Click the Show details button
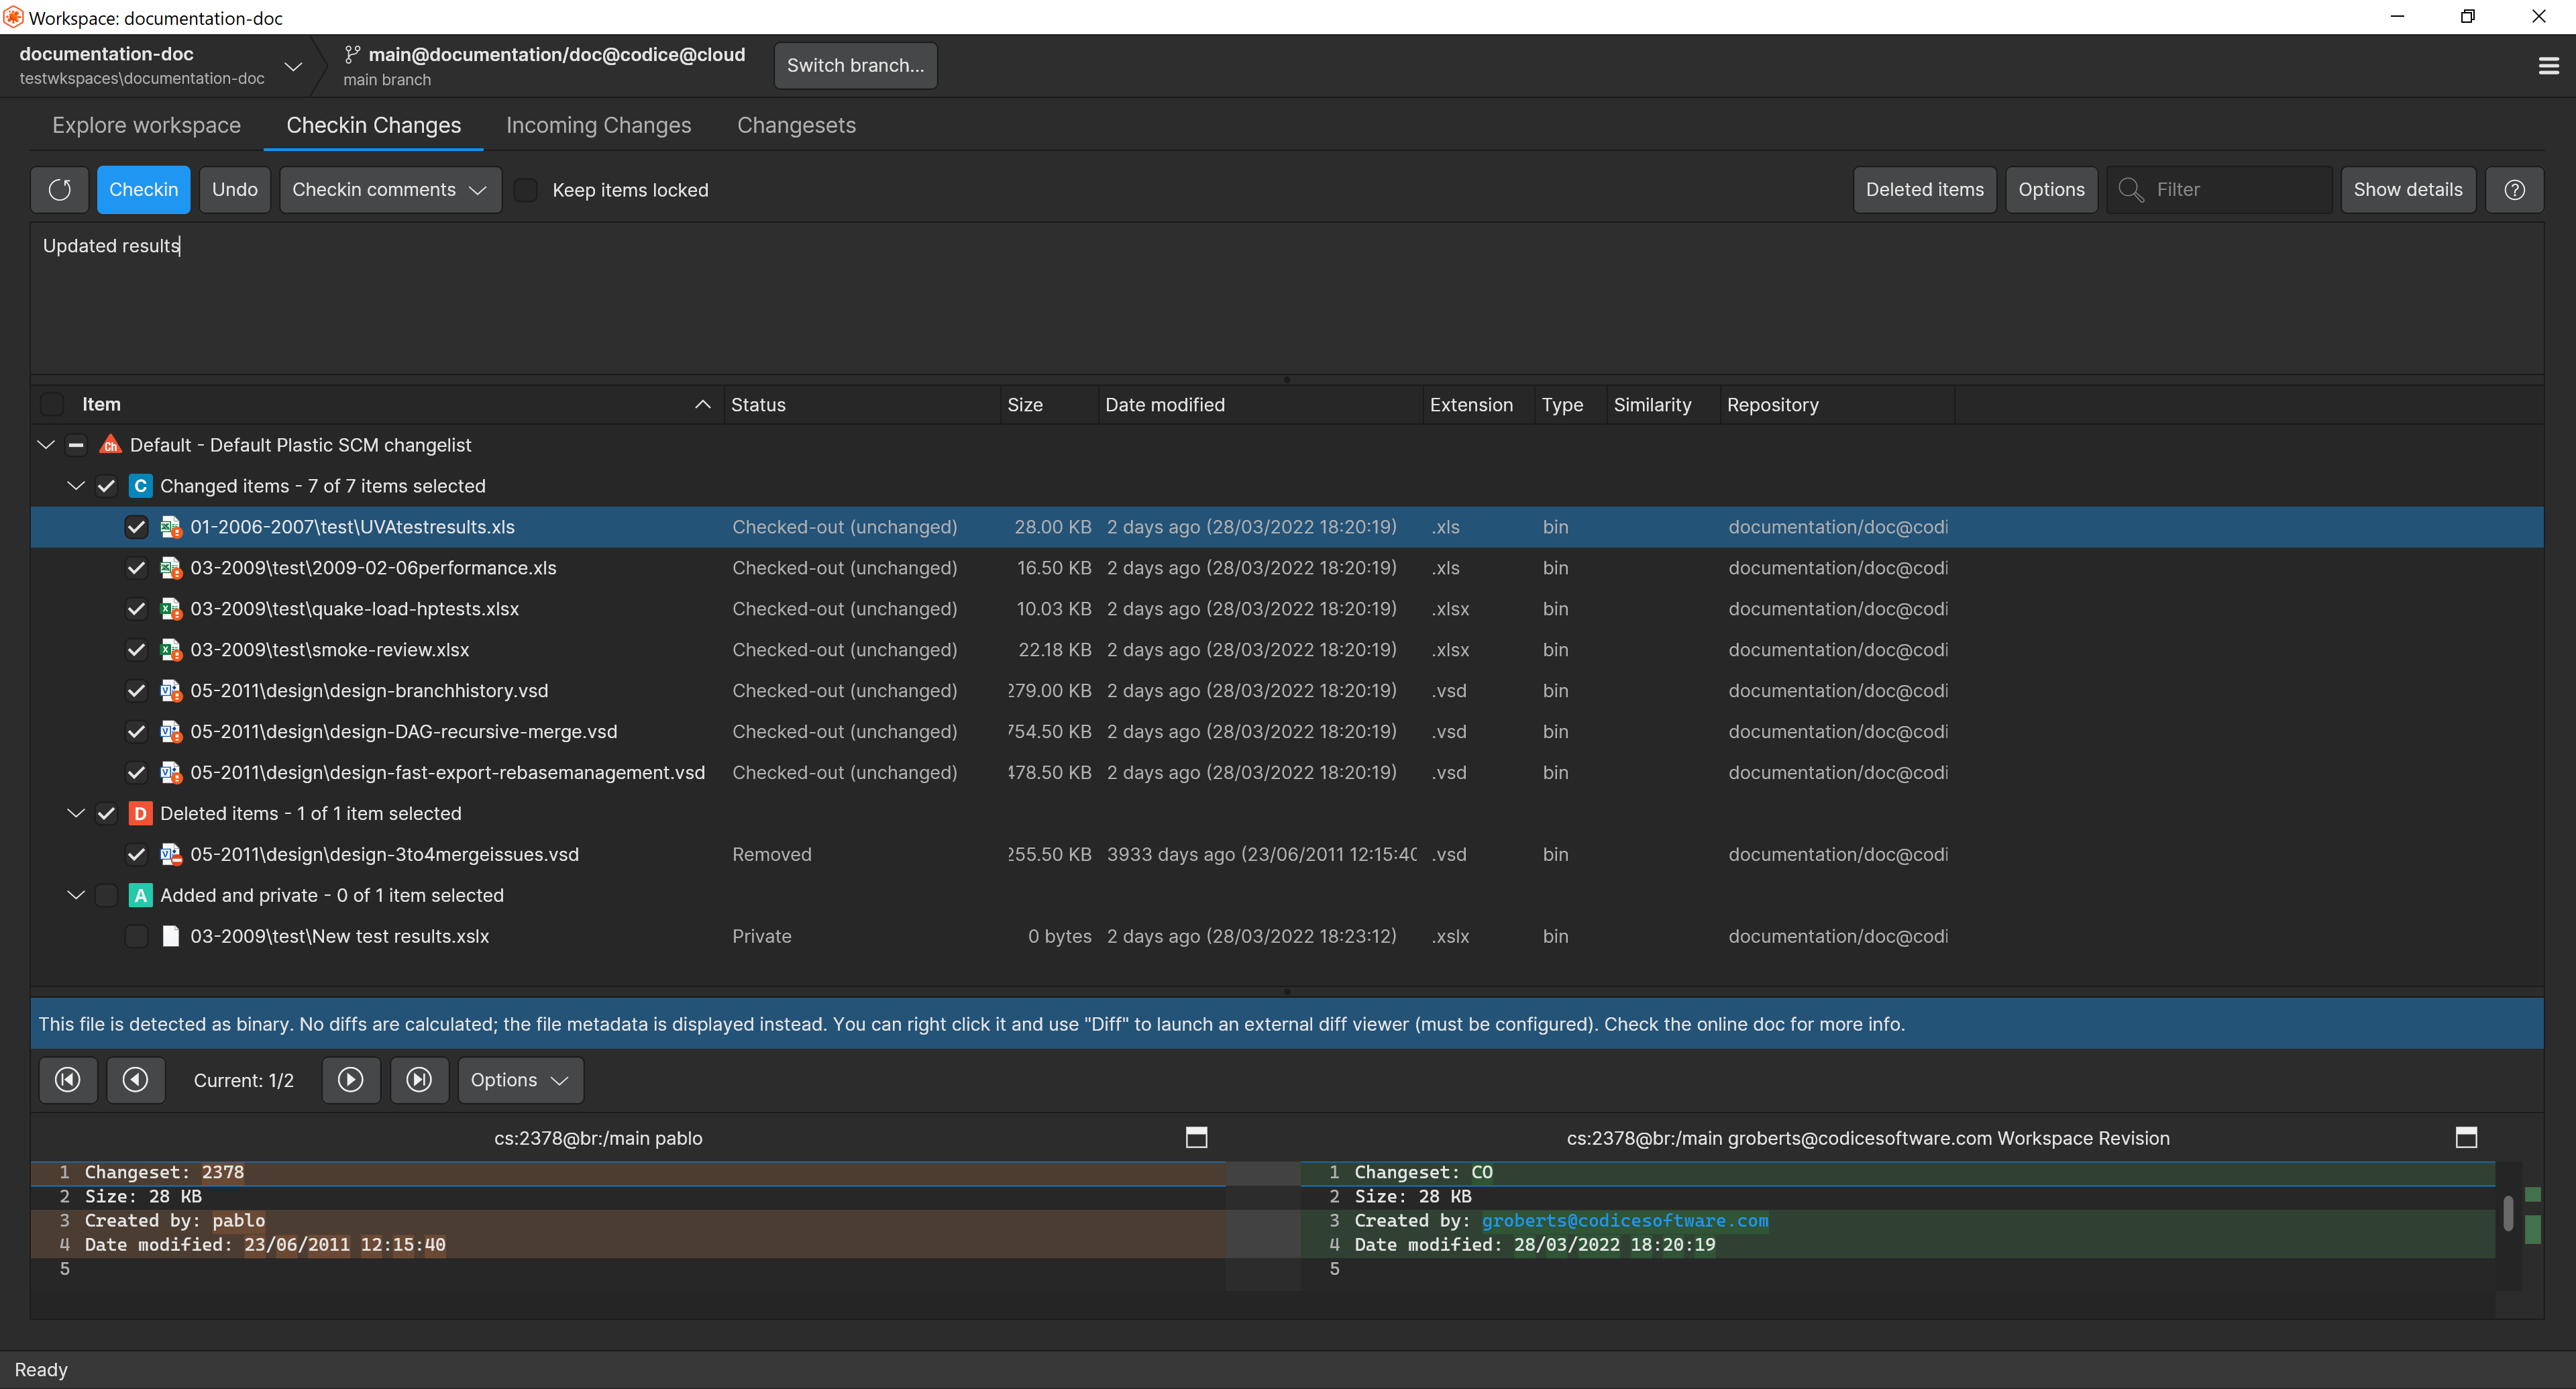2576x1389 pixels. [x=2408, y=189]
